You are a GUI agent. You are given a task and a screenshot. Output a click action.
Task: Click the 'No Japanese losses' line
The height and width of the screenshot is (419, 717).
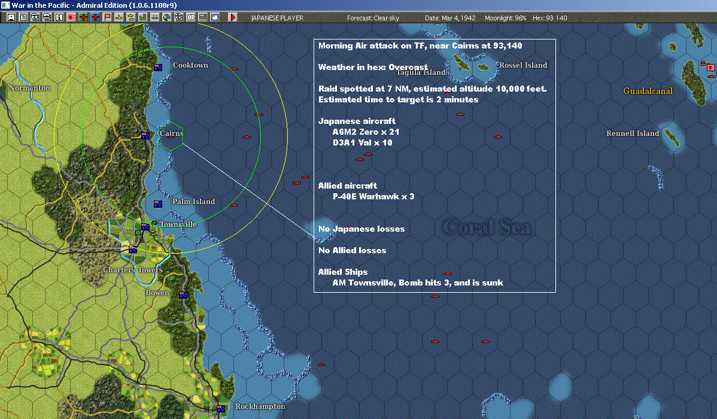coord(361,229)
